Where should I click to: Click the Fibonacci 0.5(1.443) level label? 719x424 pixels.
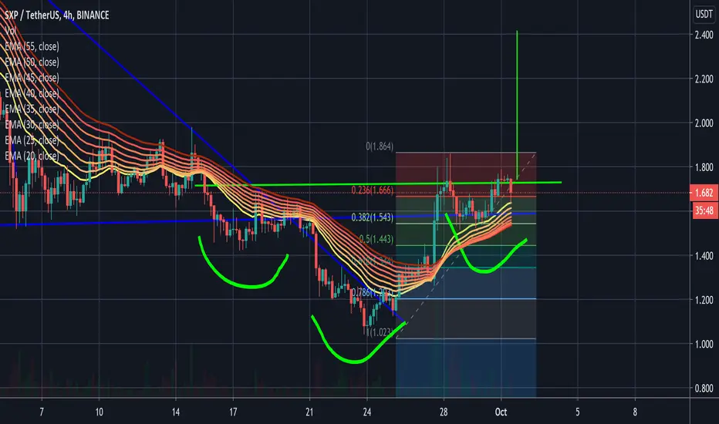[x=376, y=239]
